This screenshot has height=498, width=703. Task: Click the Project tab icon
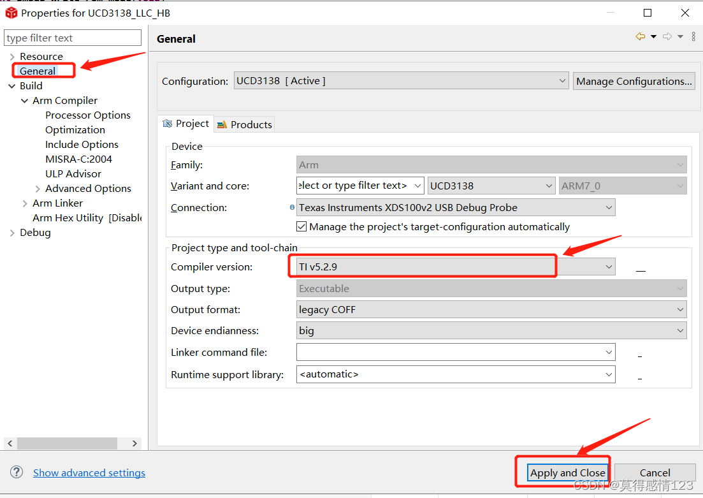[x=167, y=123]
